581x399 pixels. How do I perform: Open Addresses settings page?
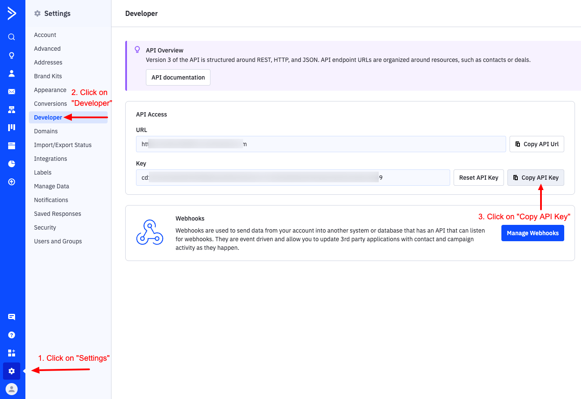pyautogui.click(x=48, y=62)
